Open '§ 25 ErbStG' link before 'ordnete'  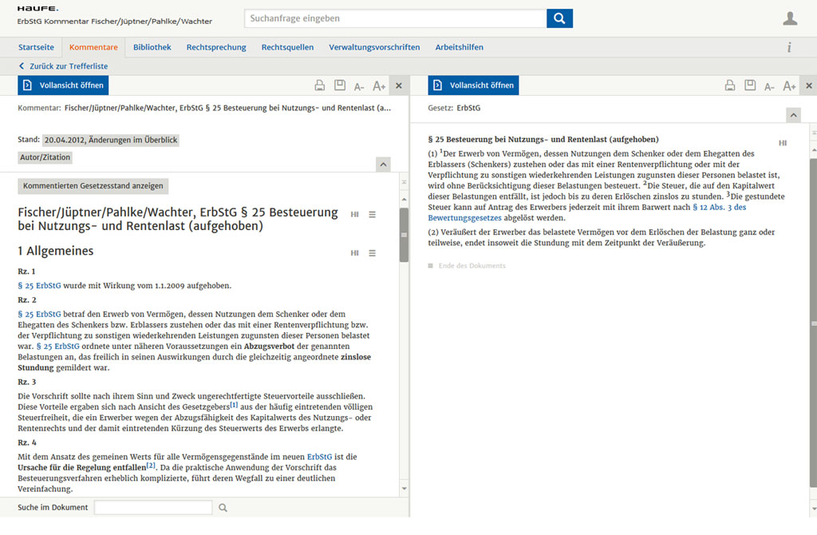click(57, 347)
